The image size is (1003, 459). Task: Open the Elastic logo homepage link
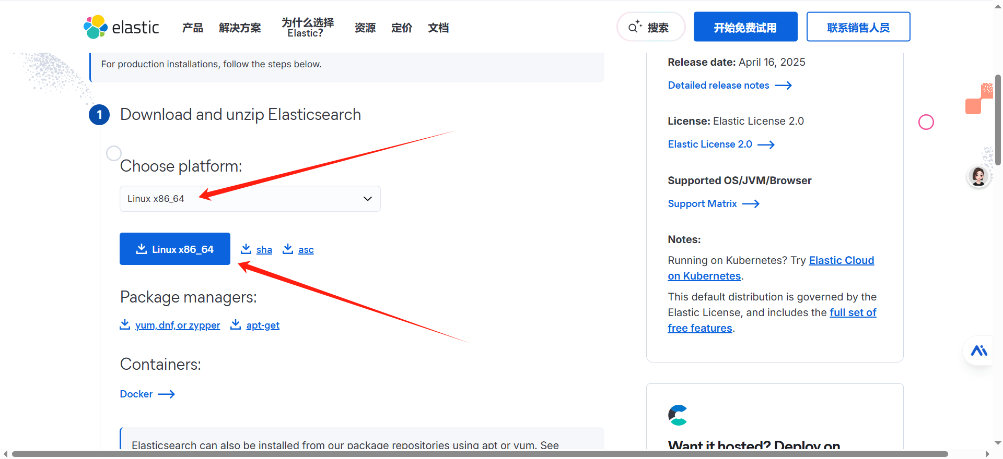(121, 27)
